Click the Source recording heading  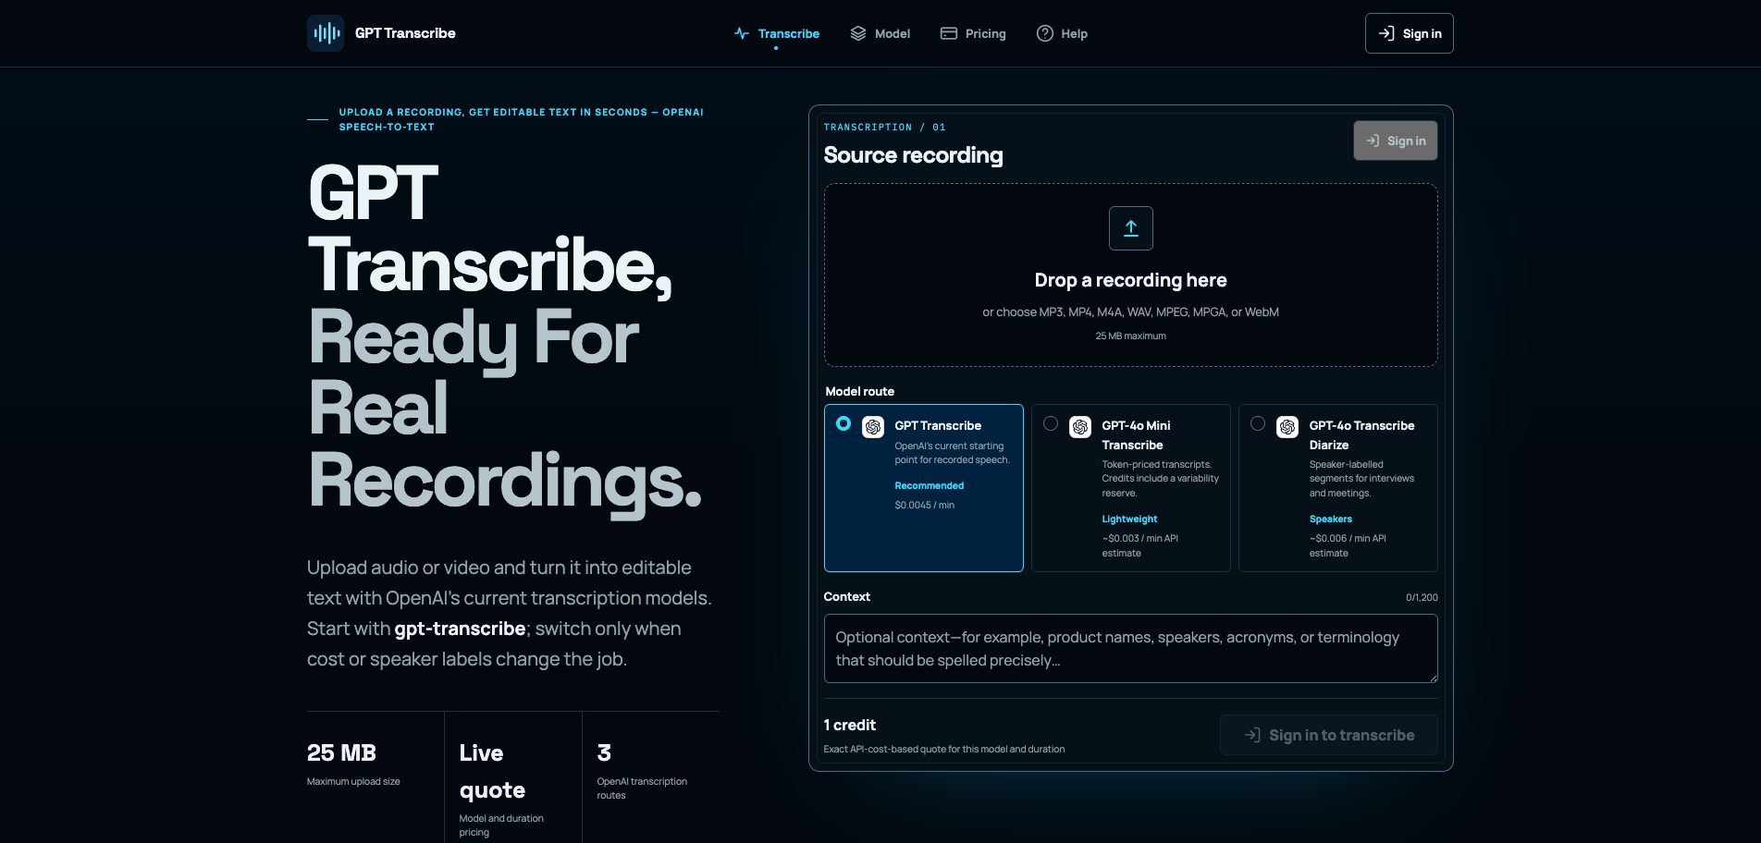pyautogui.click(x=914, y=155)
